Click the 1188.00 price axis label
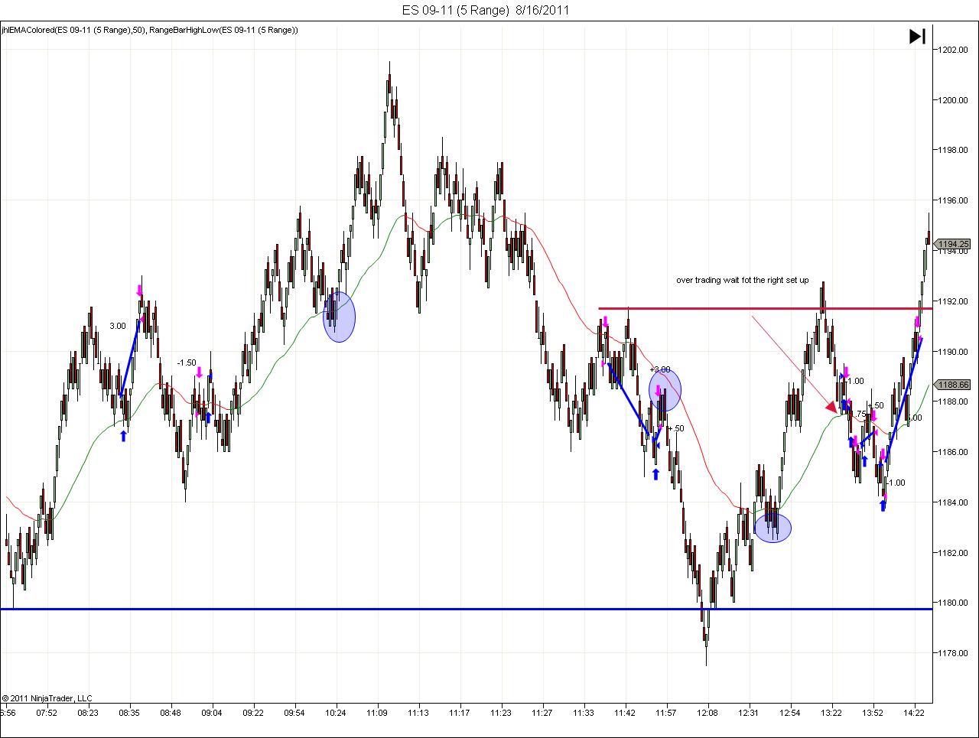Screen dimensions: 979x738 (x=953, y=402)
